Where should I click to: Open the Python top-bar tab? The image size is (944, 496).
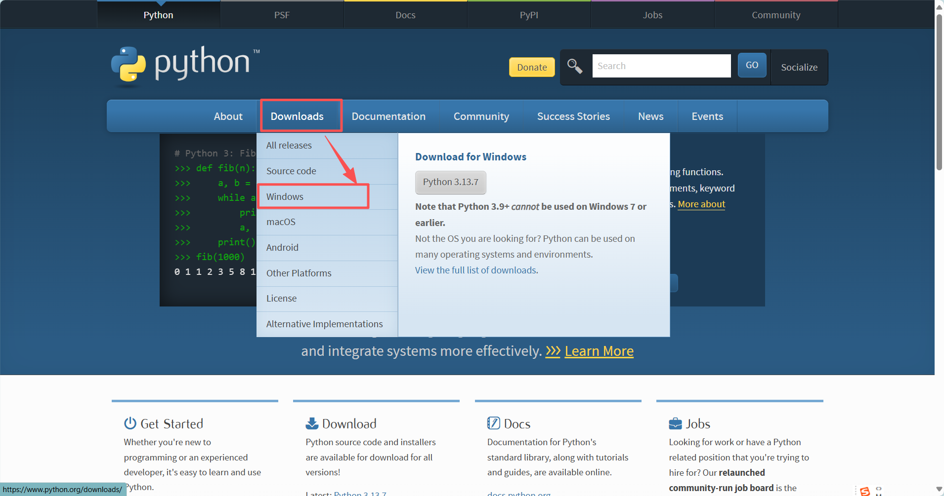159,15
